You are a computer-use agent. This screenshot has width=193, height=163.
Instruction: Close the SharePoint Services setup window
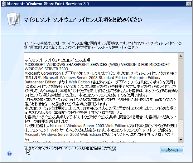point(188,3)
